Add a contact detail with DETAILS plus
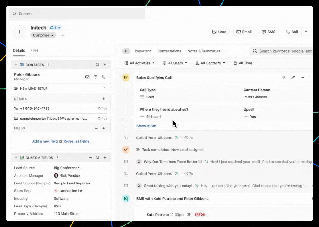Viewport: 319px width, 227px height. pyautogui.click(x=104, y=99)
